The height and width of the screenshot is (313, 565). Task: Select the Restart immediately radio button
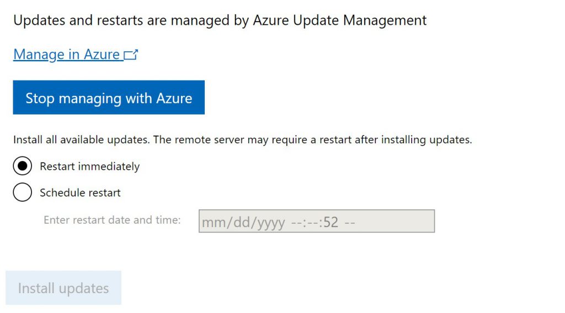[x=22, y=166]
